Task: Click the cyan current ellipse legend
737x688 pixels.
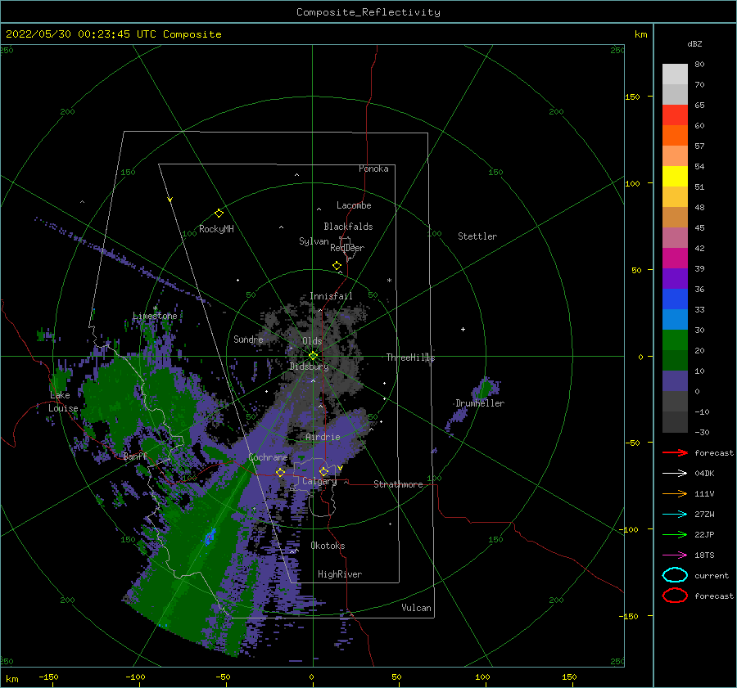Action: tap(675, 575)
